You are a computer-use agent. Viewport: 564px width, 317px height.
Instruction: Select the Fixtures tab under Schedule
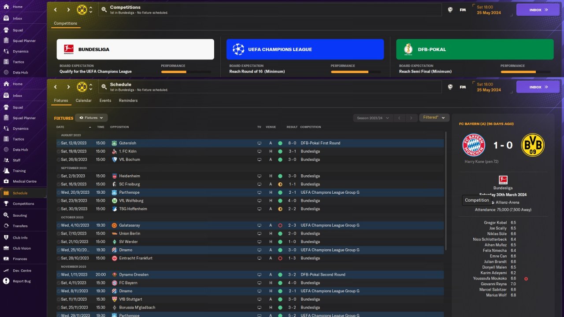tap(61, 100)
